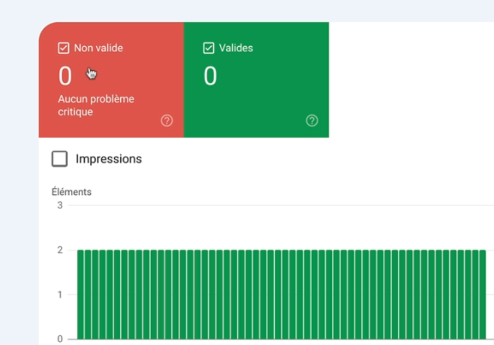
Task: Uncheck the Non valide checkbox
Action: [63, 48]
